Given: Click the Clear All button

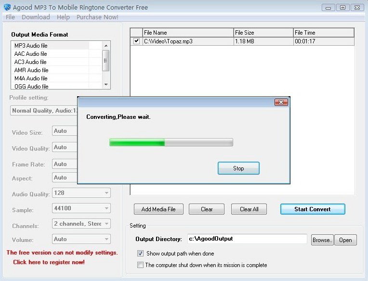Looking at the screenshot, I should [x=249, y=209].
